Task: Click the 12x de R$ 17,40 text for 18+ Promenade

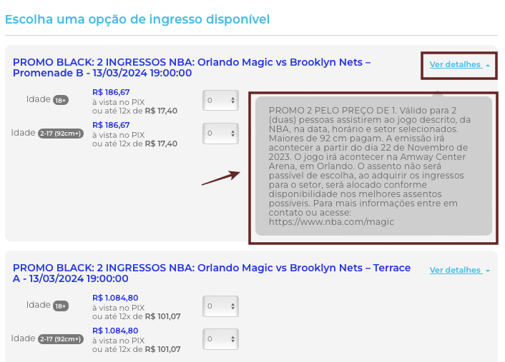Action: pos(148,111)
